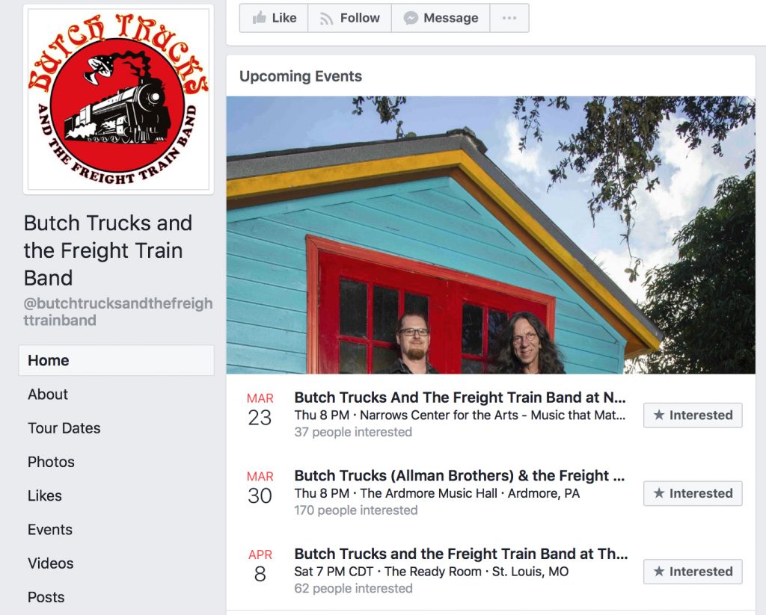Open the three-dots more options menu
The width and height of the screenshot is (766, 615).
pos(509,18)
